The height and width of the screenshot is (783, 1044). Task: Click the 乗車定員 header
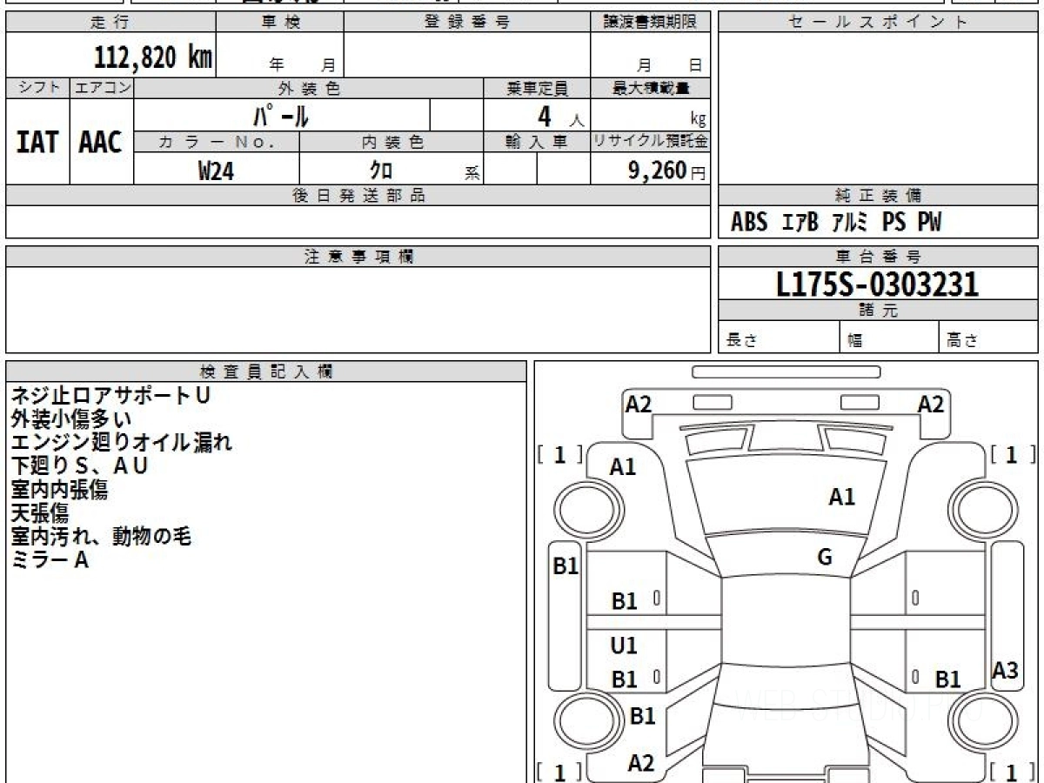coord(537,88)
